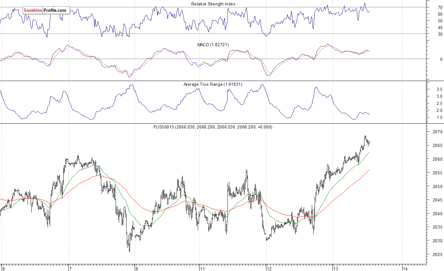The width and height of the screenshot is (444, 271).
Task: Click the price axis label 2045
Action: click(438, 200)
